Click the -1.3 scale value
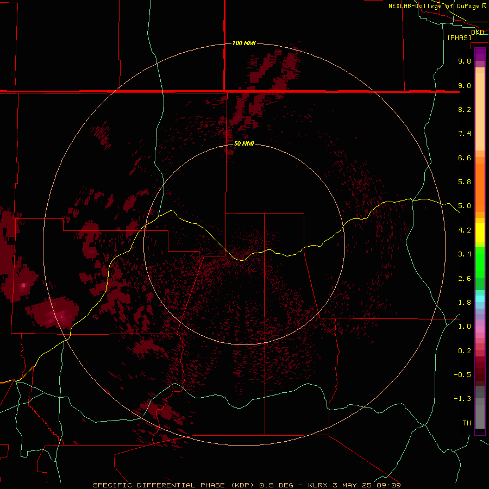 (x=462, y=399)
